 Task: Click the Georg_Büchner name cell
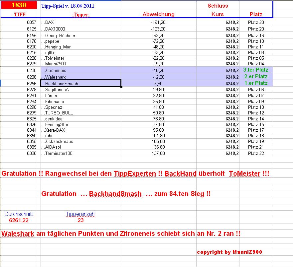coord(81,35)
